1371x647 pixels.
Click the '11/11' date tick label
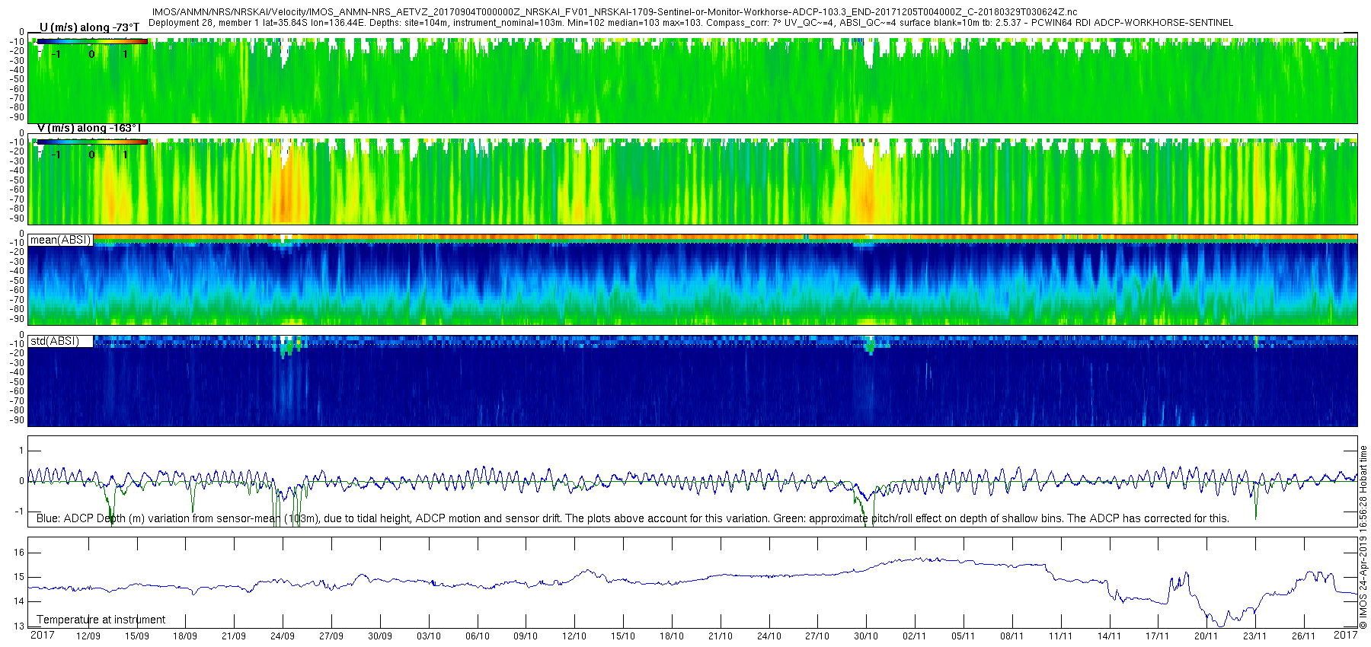pyautogui.click(x=1060, y=636)
